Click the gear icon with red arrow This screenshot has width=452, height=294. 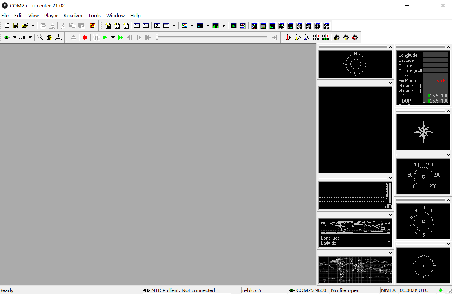(354, 38)
